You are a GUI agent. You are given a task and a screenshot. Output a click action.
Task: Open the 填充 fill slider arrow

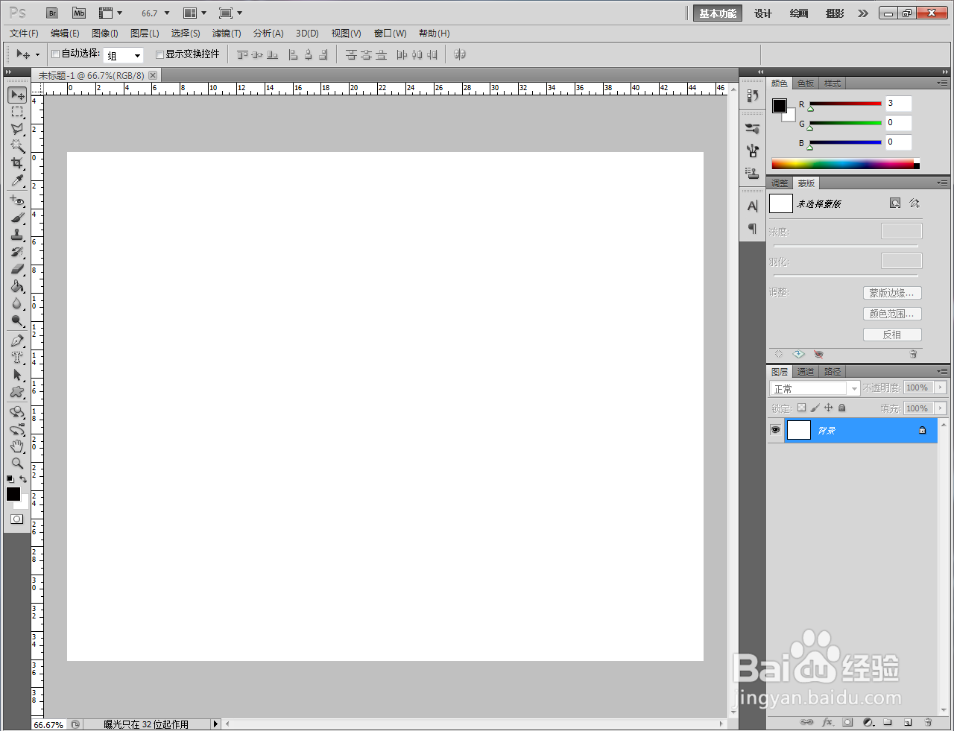click(941, 408)
